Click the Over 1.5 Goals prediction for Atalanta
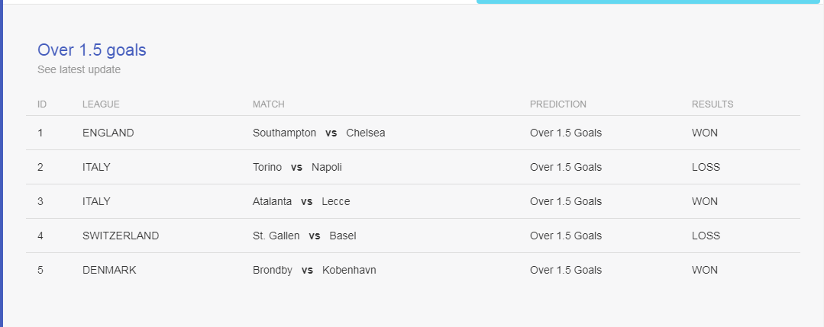The width and height of the screenshot is (824, 327). point(566,201)
